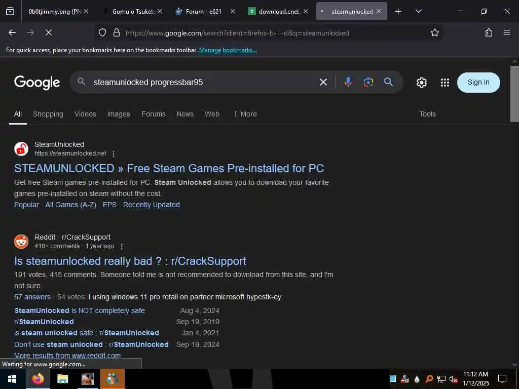Click the URL address bar
This screenshot has height=389, width=519.
(270, 33)
